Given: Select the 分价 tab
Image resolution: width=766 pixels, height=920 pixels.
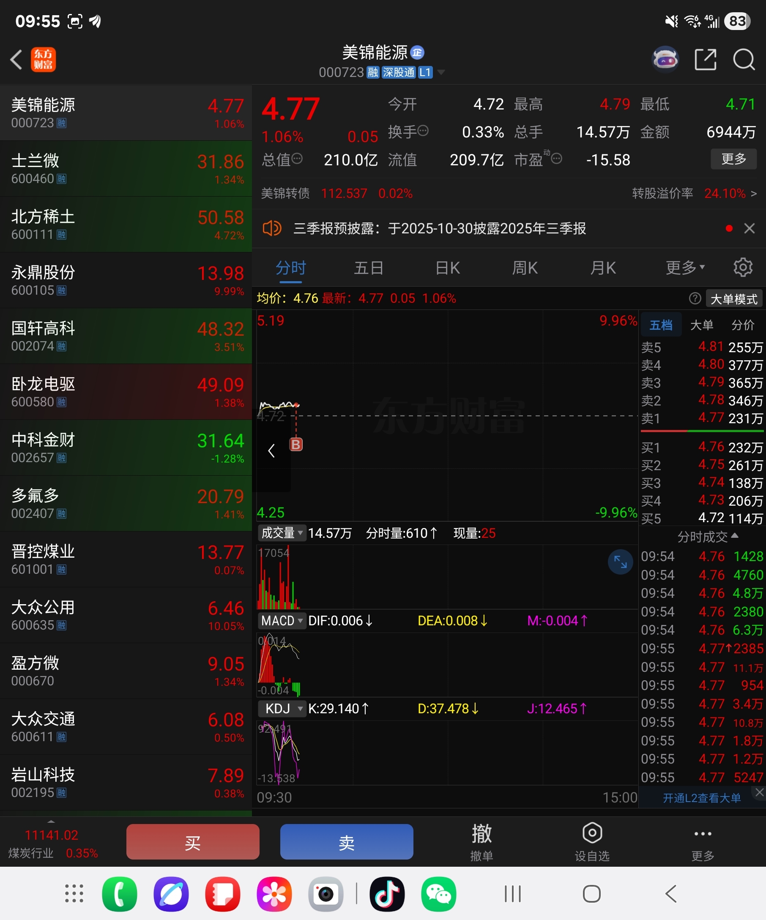Looking at the screenshot, I should click(743, 325).
